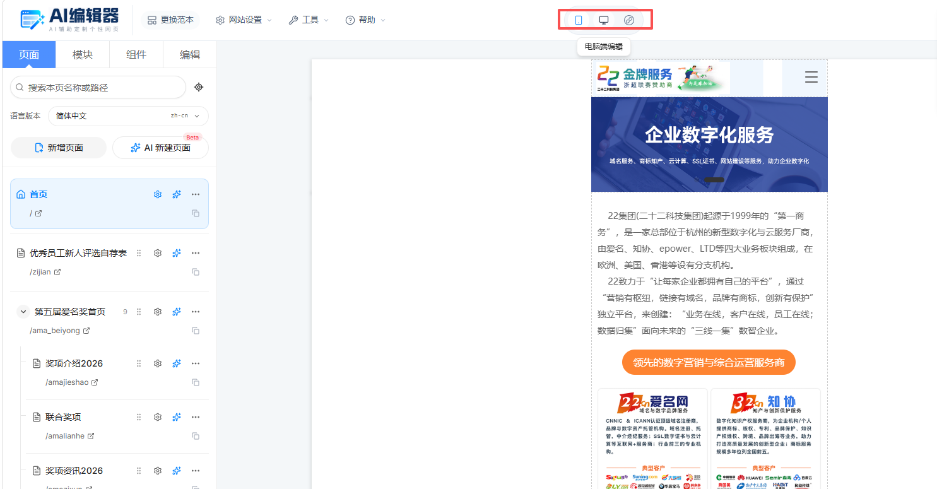Collapse the 第五届爱名奖首页 tree node

click(x=23, y=312)
